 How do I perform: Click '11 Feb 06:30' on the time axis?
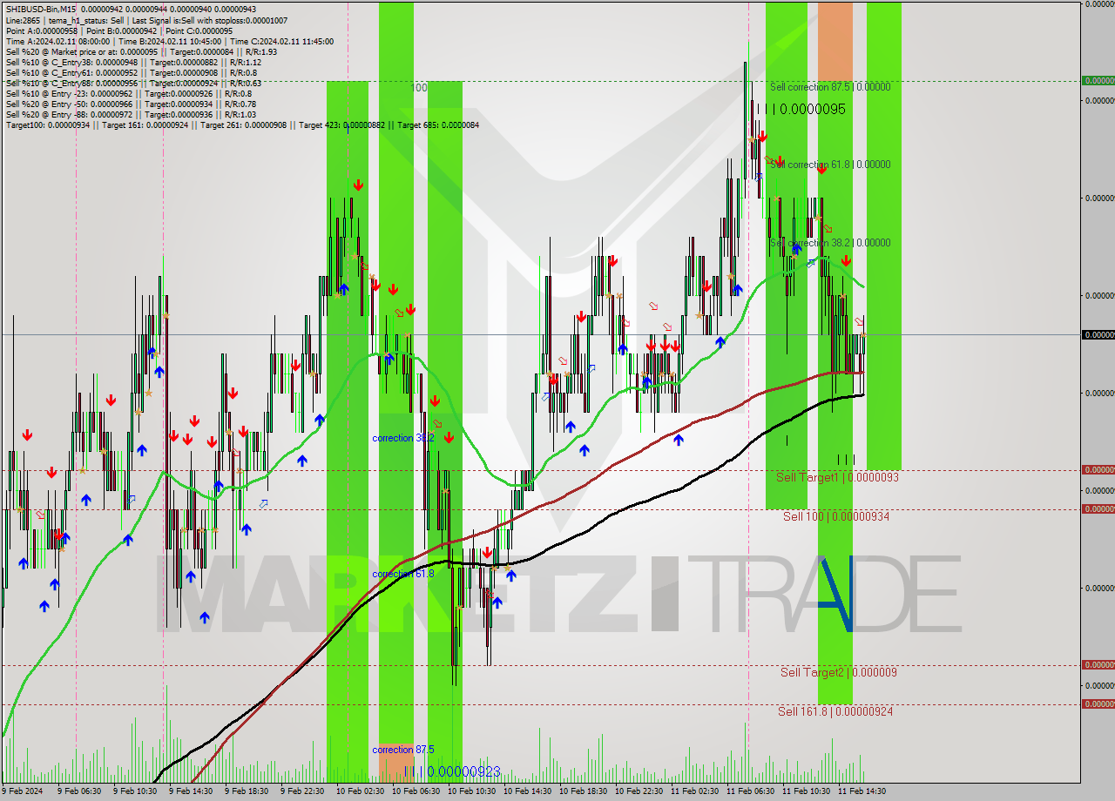(x=750, y=791)
